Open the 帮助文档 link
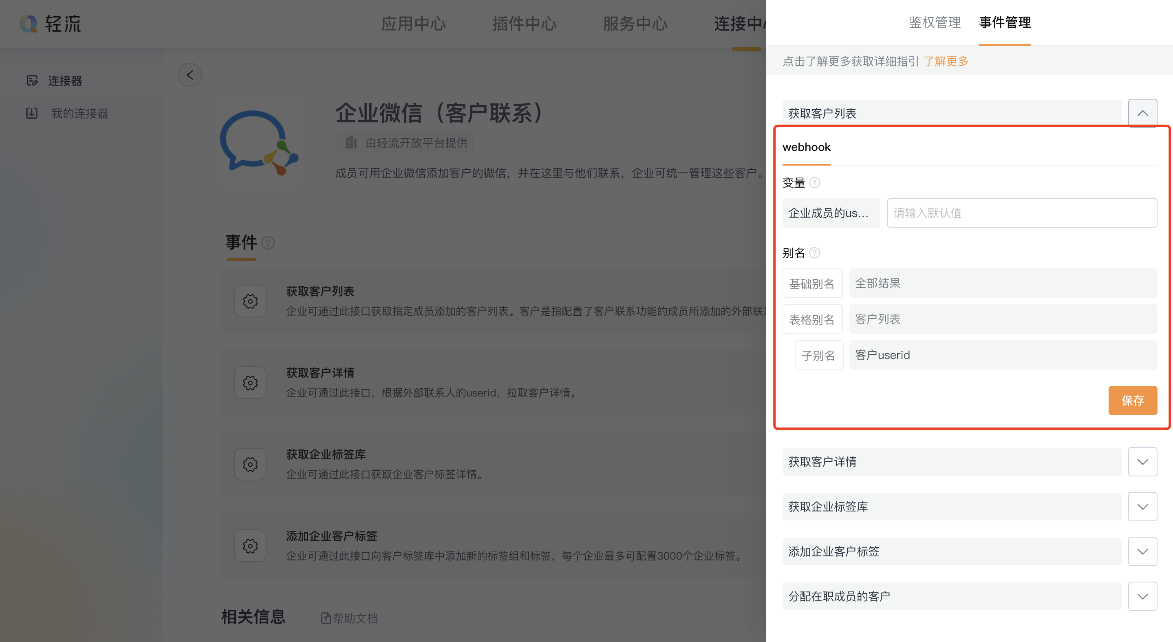Image resolution: width=1173 pixels, height=642 pixels. click(355, 618)
